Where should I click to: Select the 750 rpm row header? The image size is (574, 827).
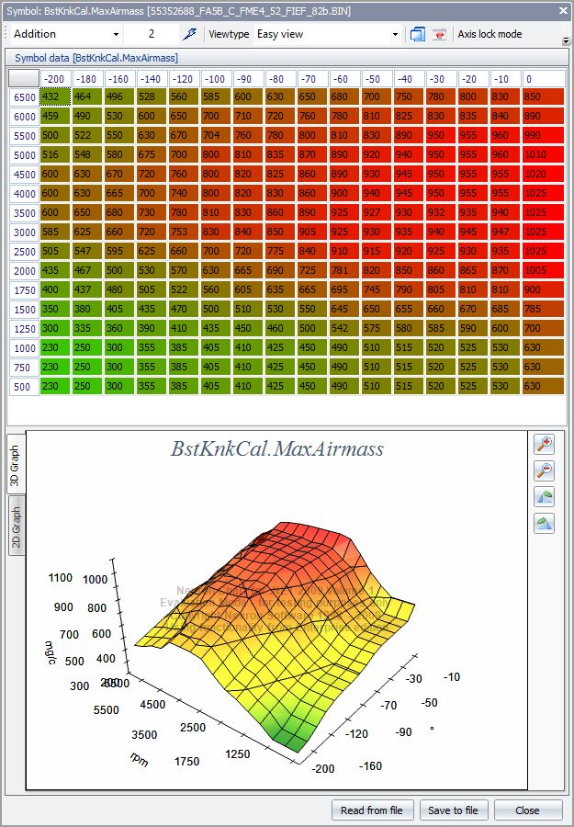tap(24, 367)
